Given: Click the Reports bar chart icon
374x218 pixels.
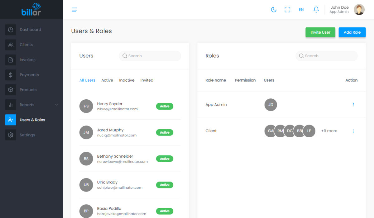Looking at the screenshot, I should 11,105.
